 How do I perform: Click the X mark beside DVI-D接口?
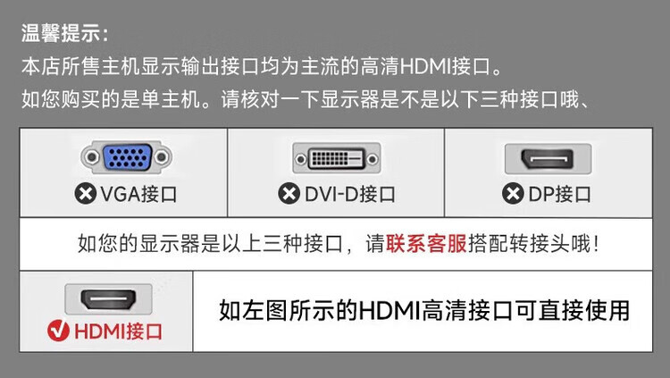(x=289, y=194)
